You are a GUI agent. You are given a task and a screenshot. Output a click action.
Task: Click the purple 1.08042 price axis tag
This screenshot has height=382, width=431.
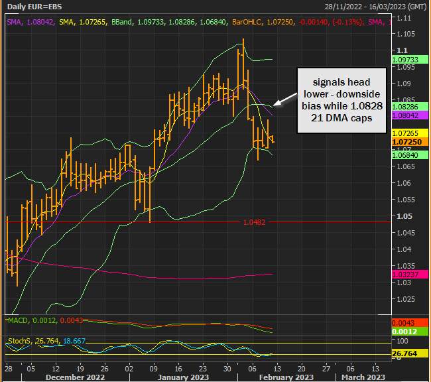point(410,115)
